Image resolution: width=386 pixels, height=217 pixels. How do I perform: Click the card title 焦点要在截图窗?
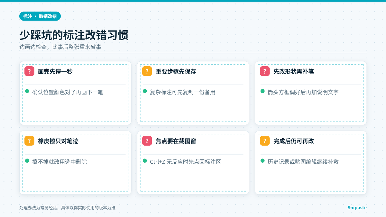coord(176,141)
